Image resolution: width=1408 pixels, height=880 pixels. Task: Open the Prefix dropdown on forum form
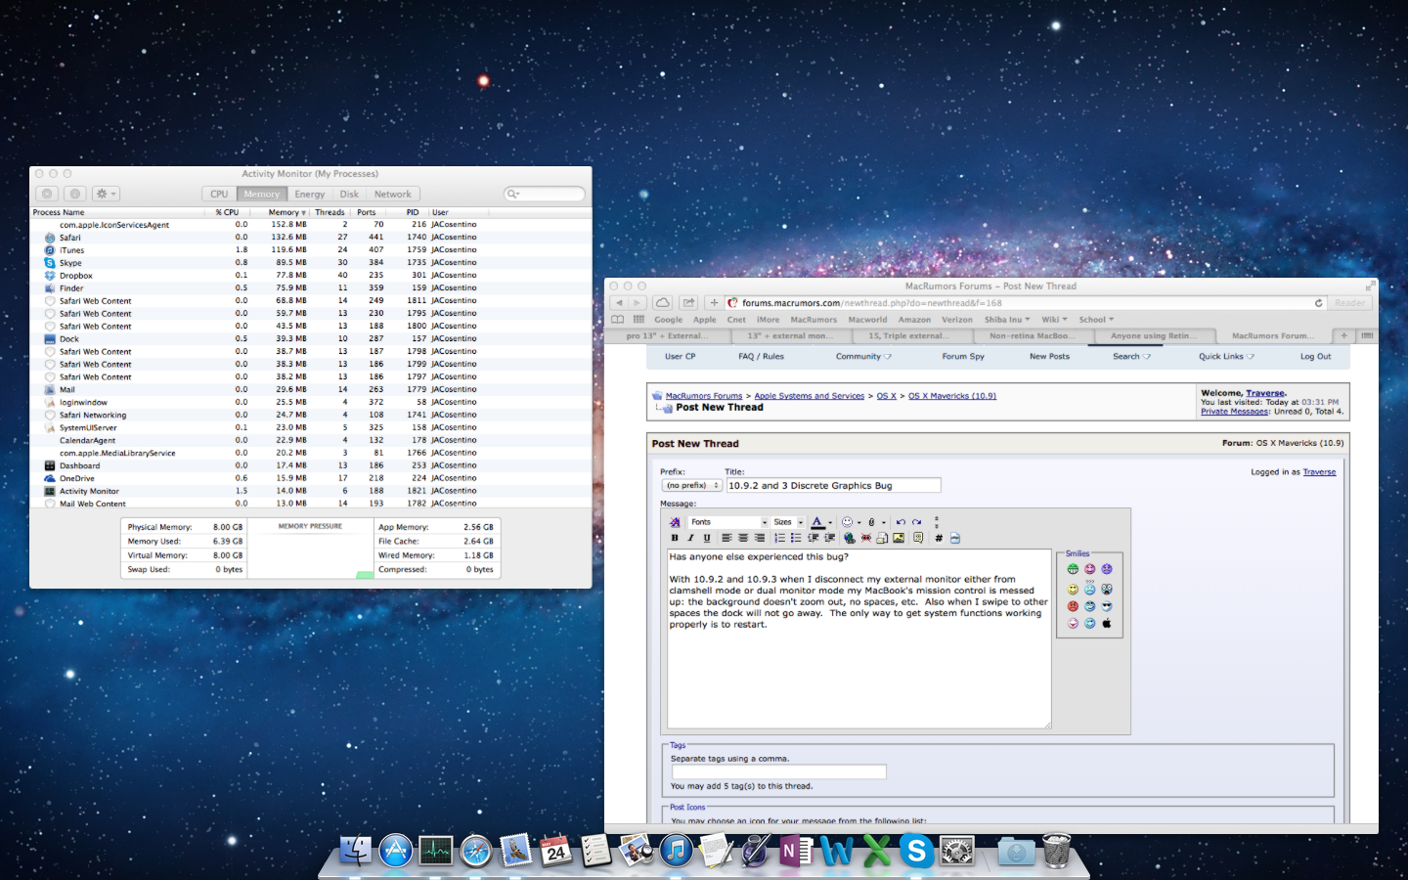(691, 485)
